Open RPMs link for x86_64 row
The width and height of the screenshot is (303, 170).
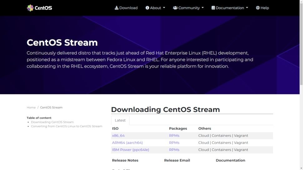tap(174, 136)
